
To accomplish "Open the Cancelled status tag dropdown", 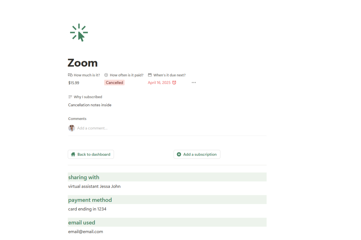I will (x=114, y=83).
